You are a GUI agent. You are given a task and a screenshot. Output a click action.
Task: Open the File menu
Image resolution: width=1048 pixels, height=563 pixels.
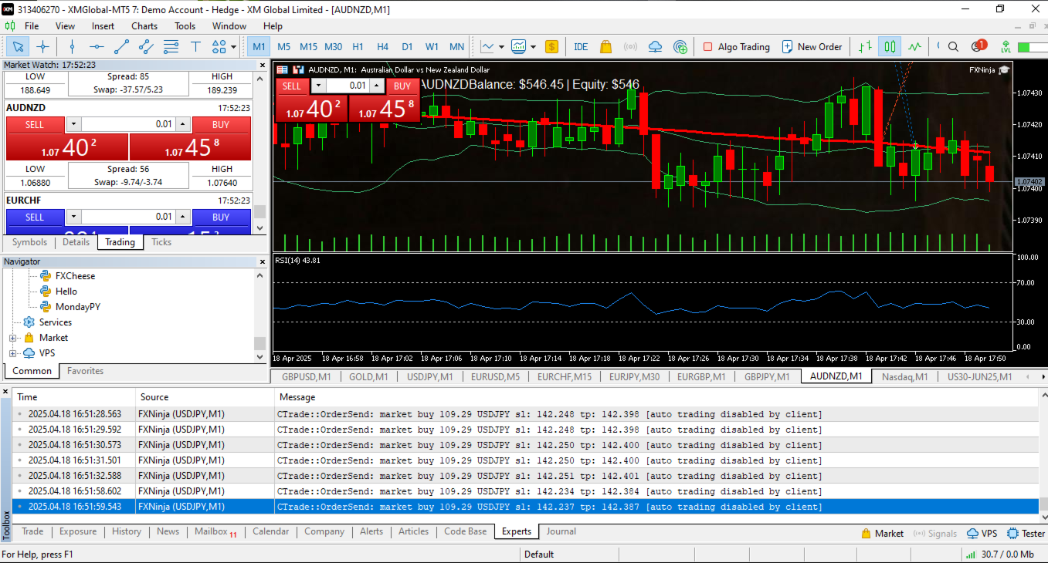tap(32, 26)
